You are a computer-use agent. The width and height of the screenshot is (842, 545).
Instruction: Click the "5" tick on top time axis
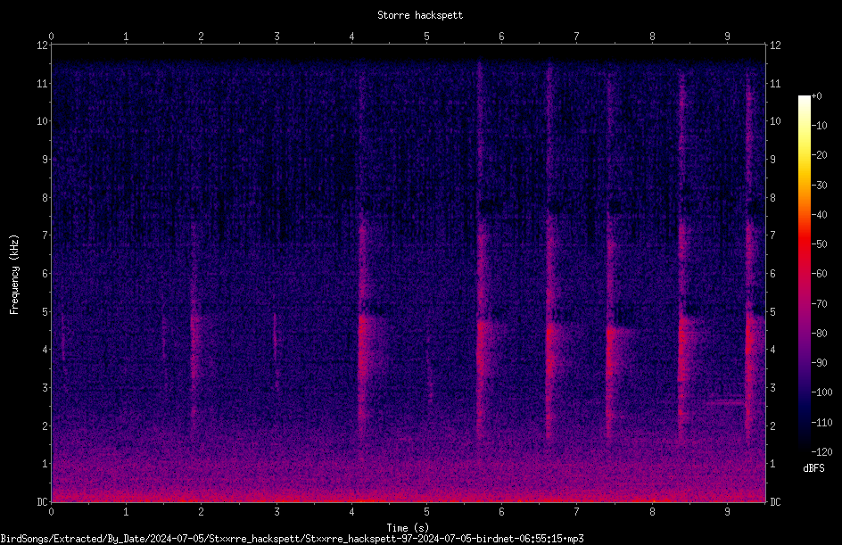(426, 37)
